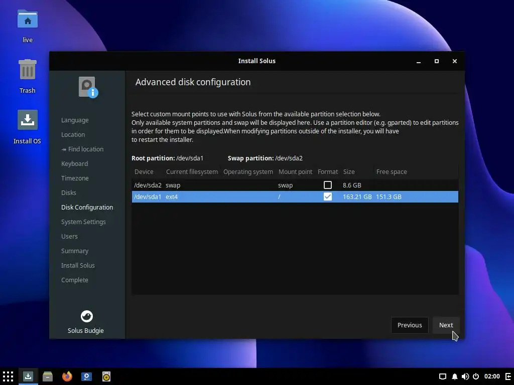Click the '151.3 GB' free space cell

(389, 197)
